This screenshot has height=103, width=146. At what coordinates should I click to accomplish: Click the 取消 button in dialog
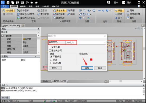coord(100,68)
